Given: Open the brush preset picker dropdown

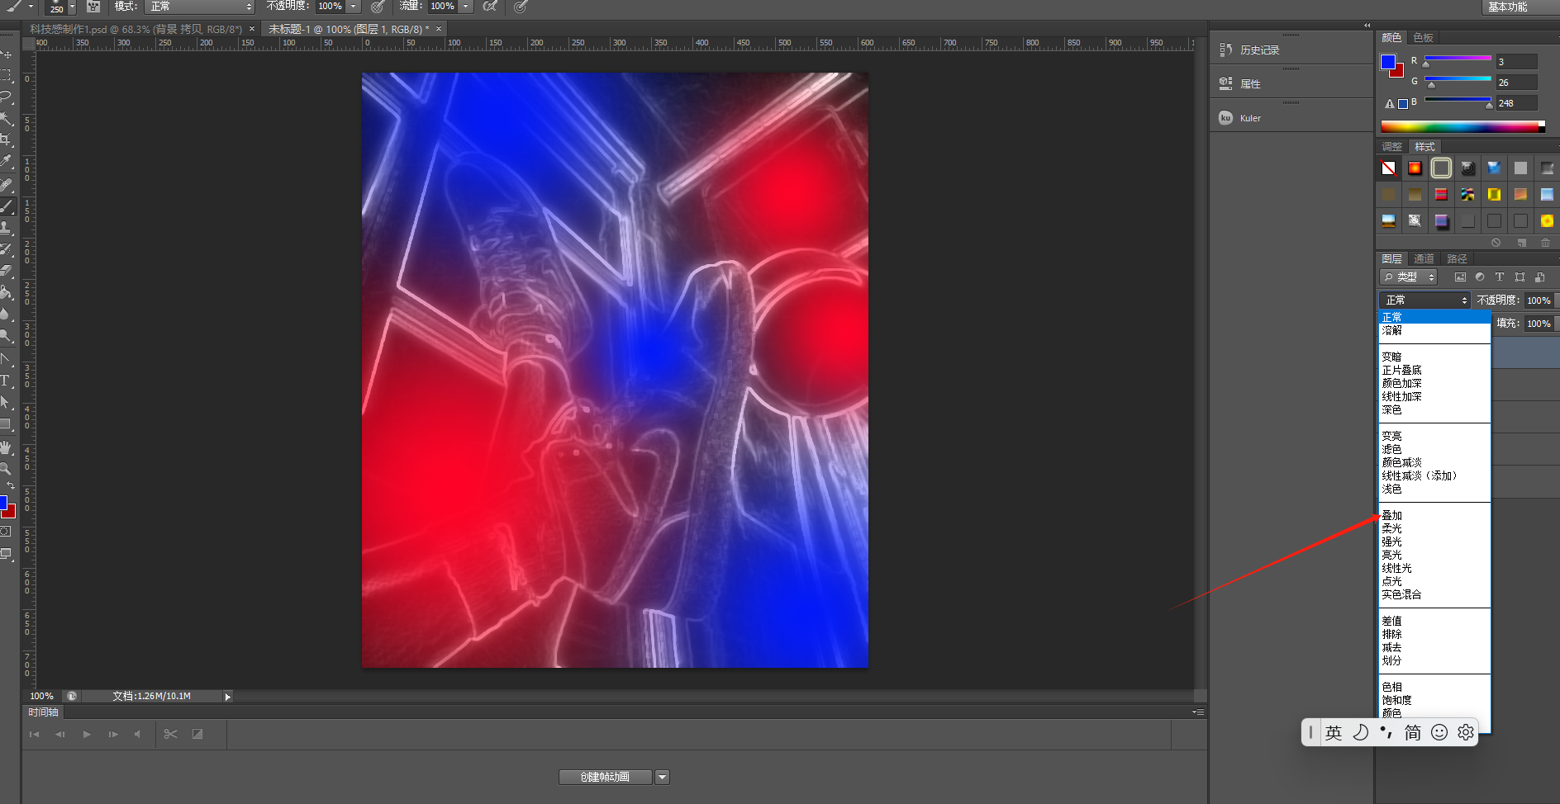Looking at the screenshot, I should pos(72,7).
